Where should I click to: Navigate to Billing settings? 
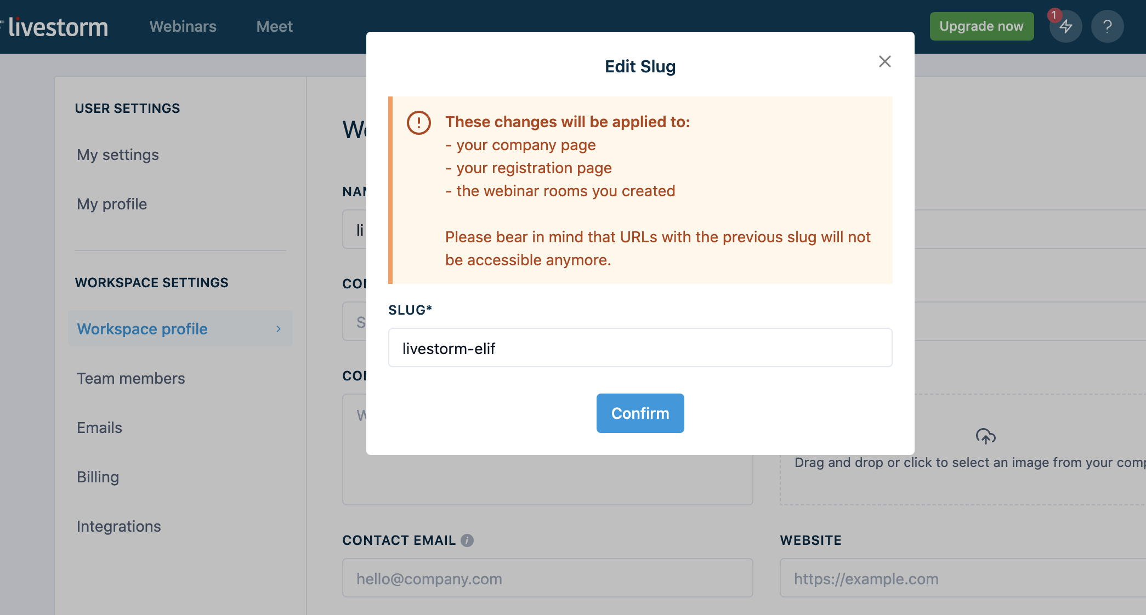(x=98, y=477)
